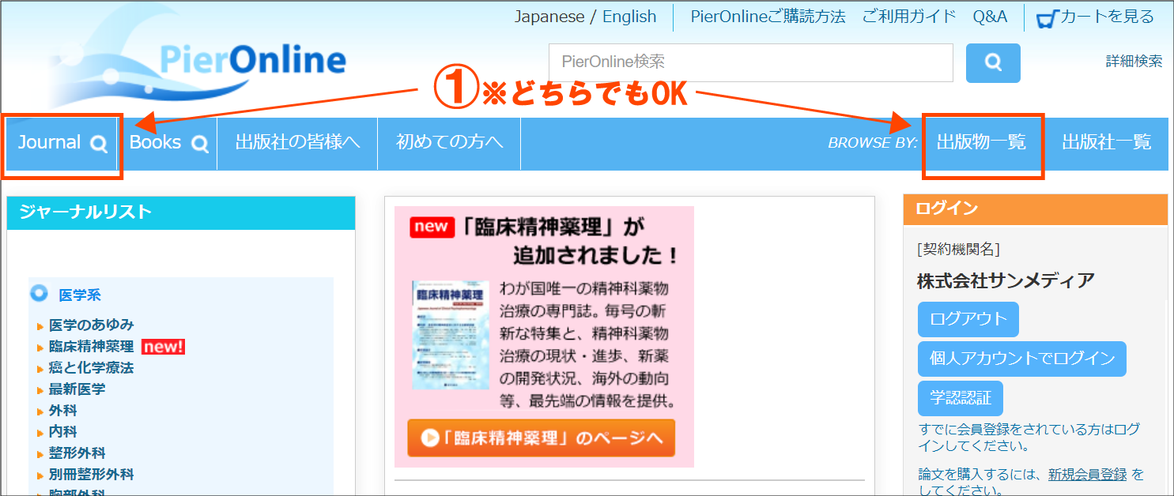1174x496 pixels.
Task: Open 外科 journal
Action: coord(62,410)
